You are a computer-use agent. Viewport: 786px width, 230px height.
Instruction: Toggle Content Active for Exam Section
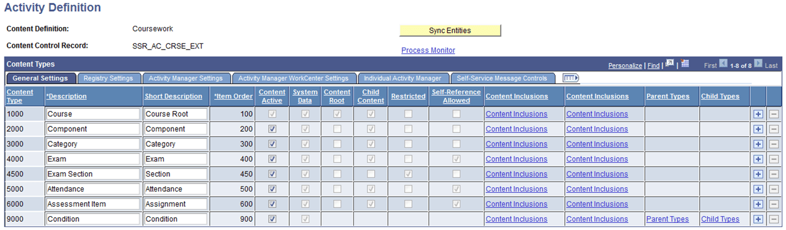pos(272,174)
